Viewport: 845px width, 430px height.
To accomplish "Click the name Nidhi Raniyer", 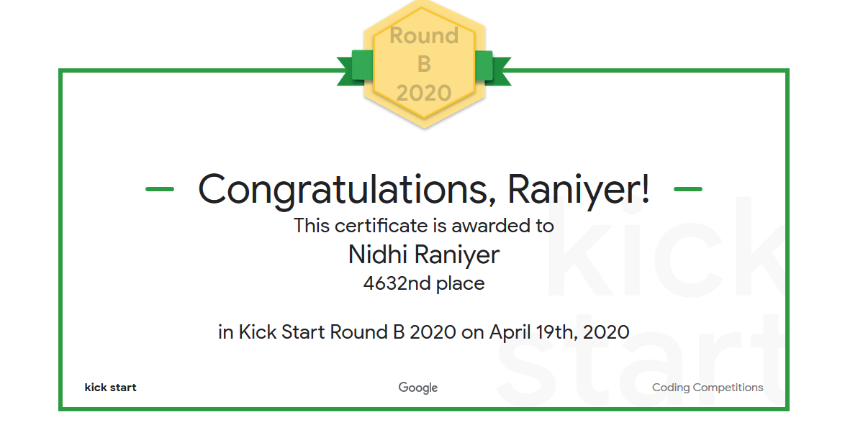I will [424, 255].
